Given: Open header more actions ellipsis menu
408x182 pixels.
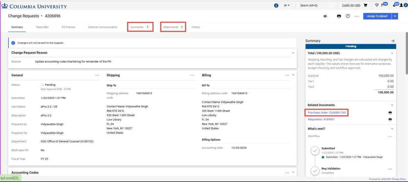Looking at the screenshot, I should click(x=356, y=16).
